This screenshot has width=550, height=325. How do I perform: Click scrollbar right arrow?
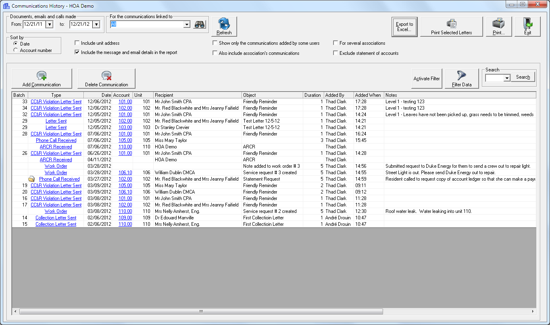click(x=533, y=312)
